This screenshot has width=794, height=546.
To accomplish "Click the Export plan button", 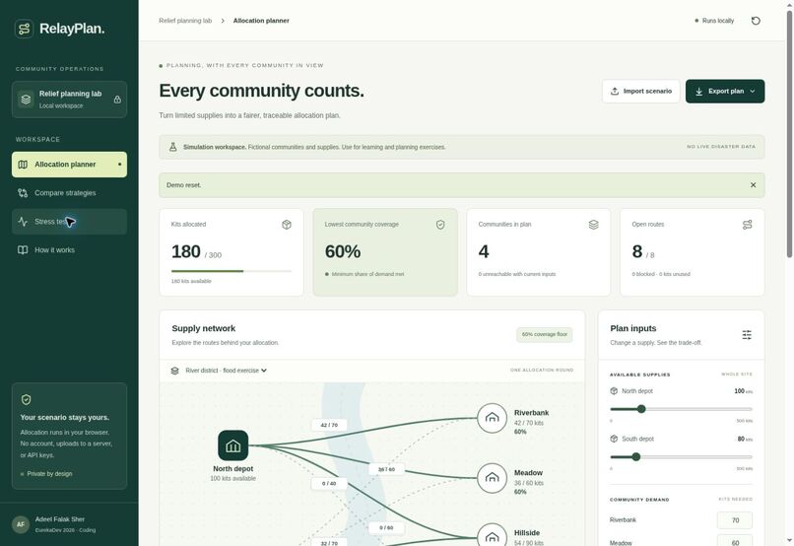I will tap(725, 92).
